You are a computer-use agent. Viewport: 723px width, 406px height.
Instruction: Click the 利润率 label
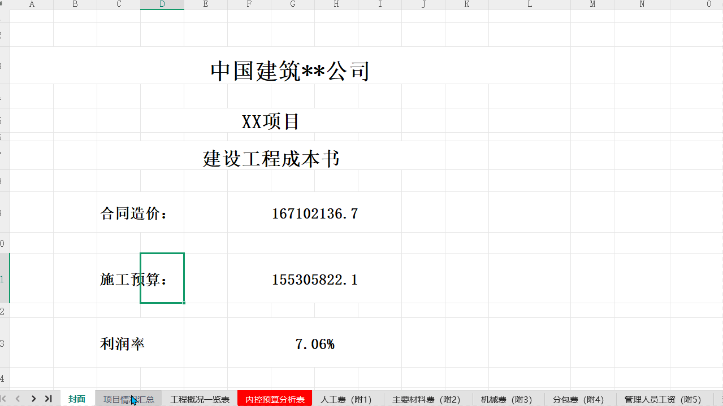pos(123,344)
